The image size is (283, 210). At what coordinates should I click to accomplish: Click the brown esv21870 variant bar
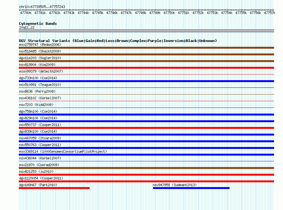[x=146, y=168]
